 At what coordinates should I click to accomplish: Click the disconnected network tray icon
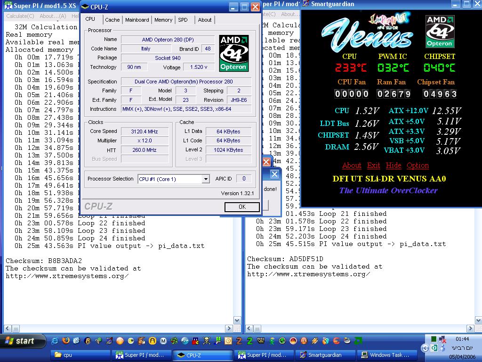pyautogui.click(x=442, y=339)
